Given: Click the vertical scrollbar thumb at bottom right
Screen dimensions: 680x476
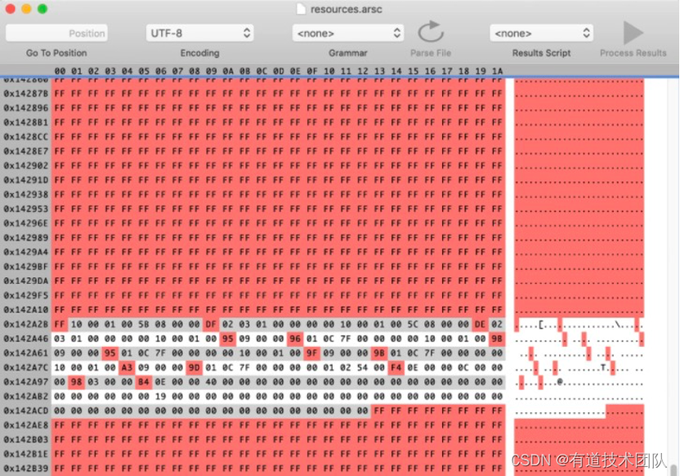Looking at the screenshot, I should point(673,470).
